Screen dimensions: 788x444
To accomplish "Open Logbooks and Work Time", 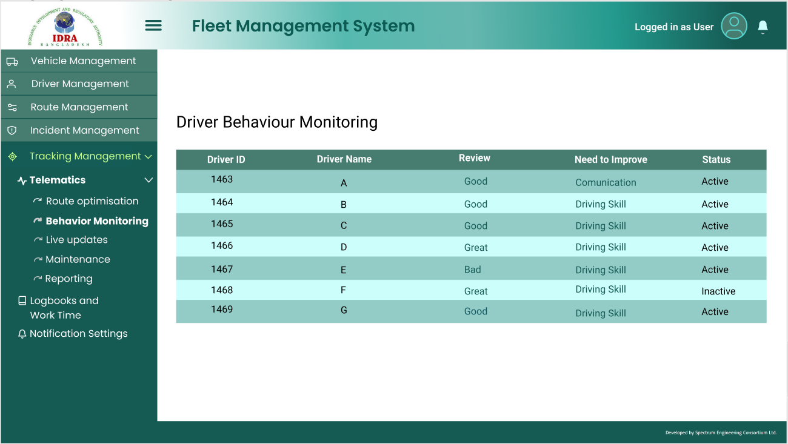I will click(x=64, y=308).
